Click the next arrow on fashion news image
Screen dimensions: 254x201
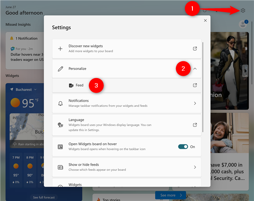tap(245, 71)
